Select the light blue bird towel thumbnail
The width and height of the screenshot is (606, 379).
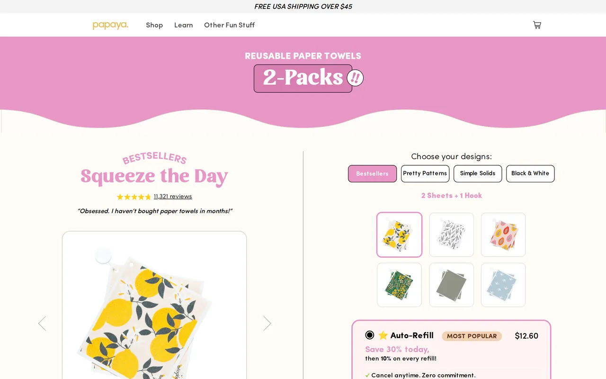503,285
